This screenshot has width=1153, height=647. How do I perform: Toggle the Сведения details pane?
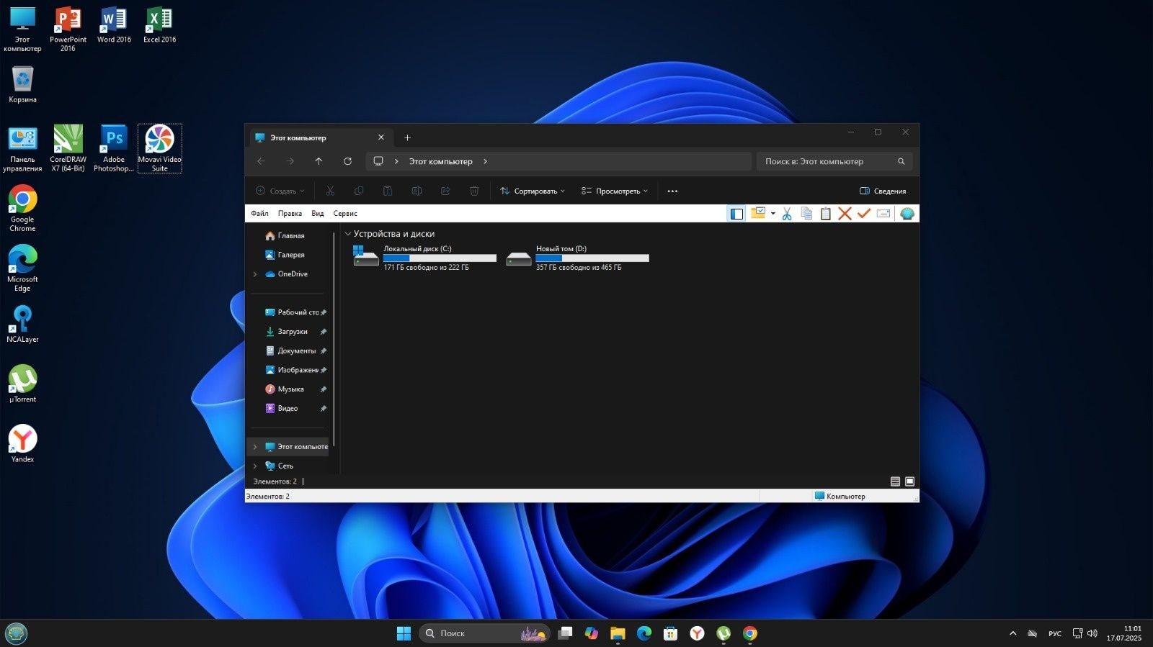[x=883, y=191]
